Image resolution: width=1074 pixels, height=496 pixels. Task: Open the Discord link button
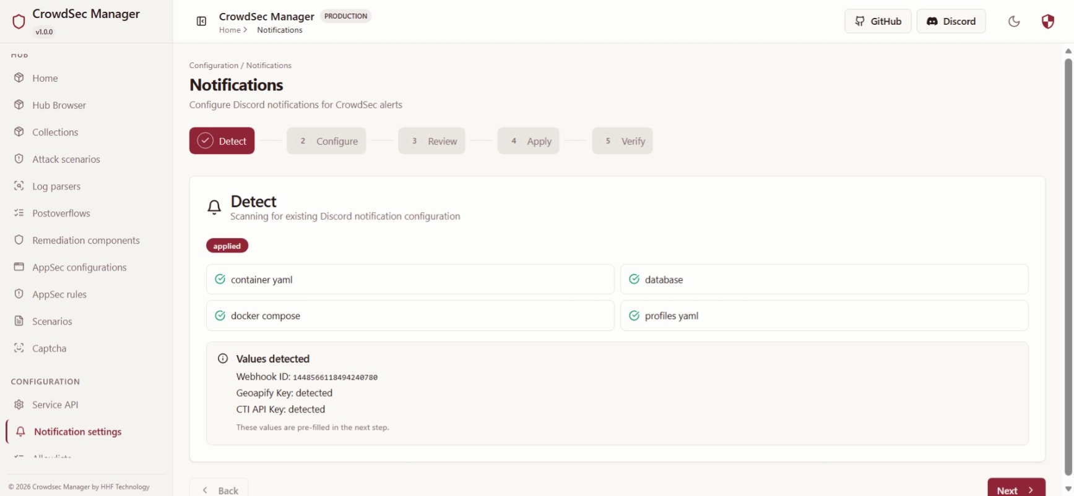click(951, 21)
